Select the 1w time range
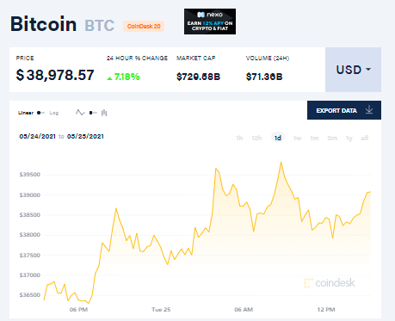395x321 pixels. [297, 138]
